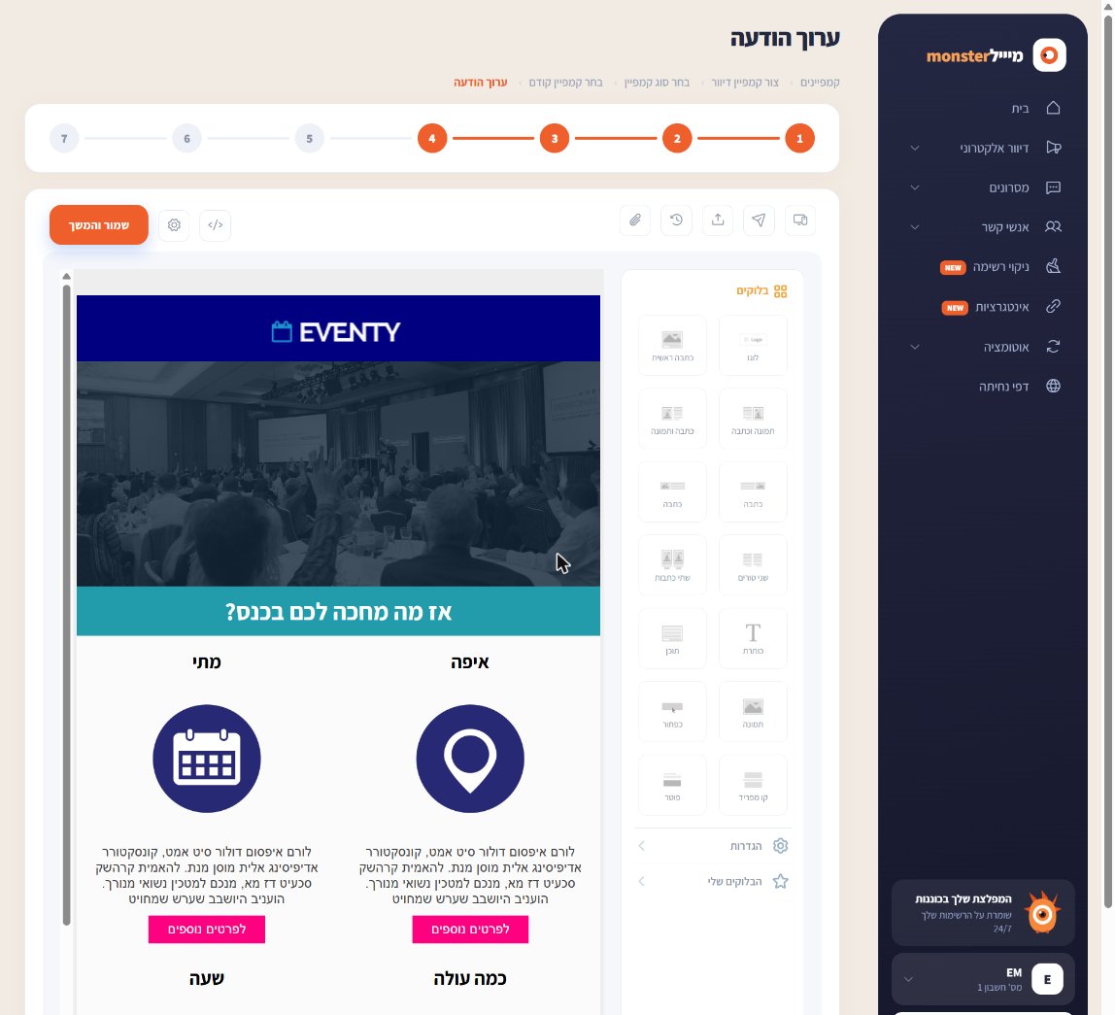The image size is (1115, 1015).
Task: Select the כותרת title block
Action: click(753, 639)
